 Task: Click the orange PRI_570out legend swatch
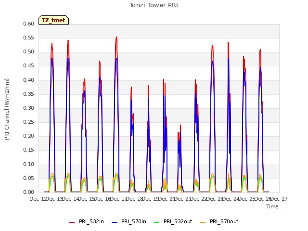click(x=203, y=222)
